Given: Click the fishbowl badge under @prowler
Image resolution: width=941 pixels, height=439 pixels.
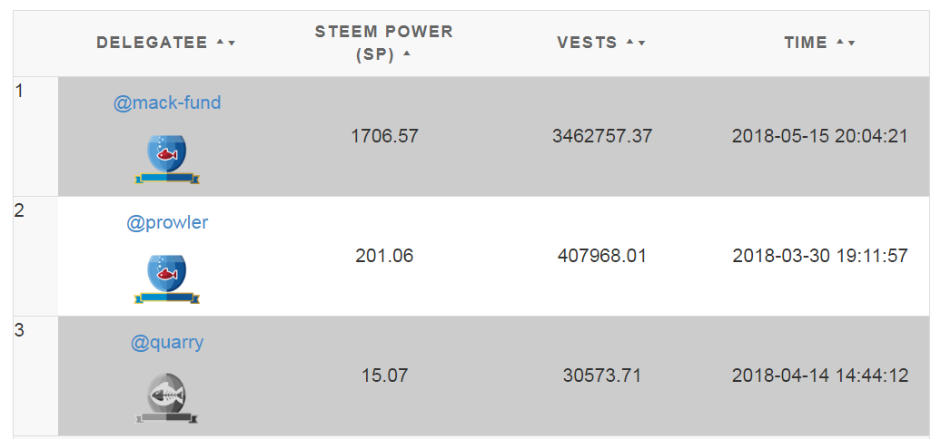Looking at the screenshot, I should (167, 278).
